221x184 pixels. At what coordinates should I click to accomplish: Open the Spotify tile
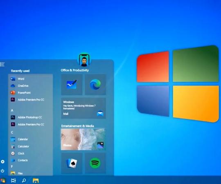coord(95,163)
